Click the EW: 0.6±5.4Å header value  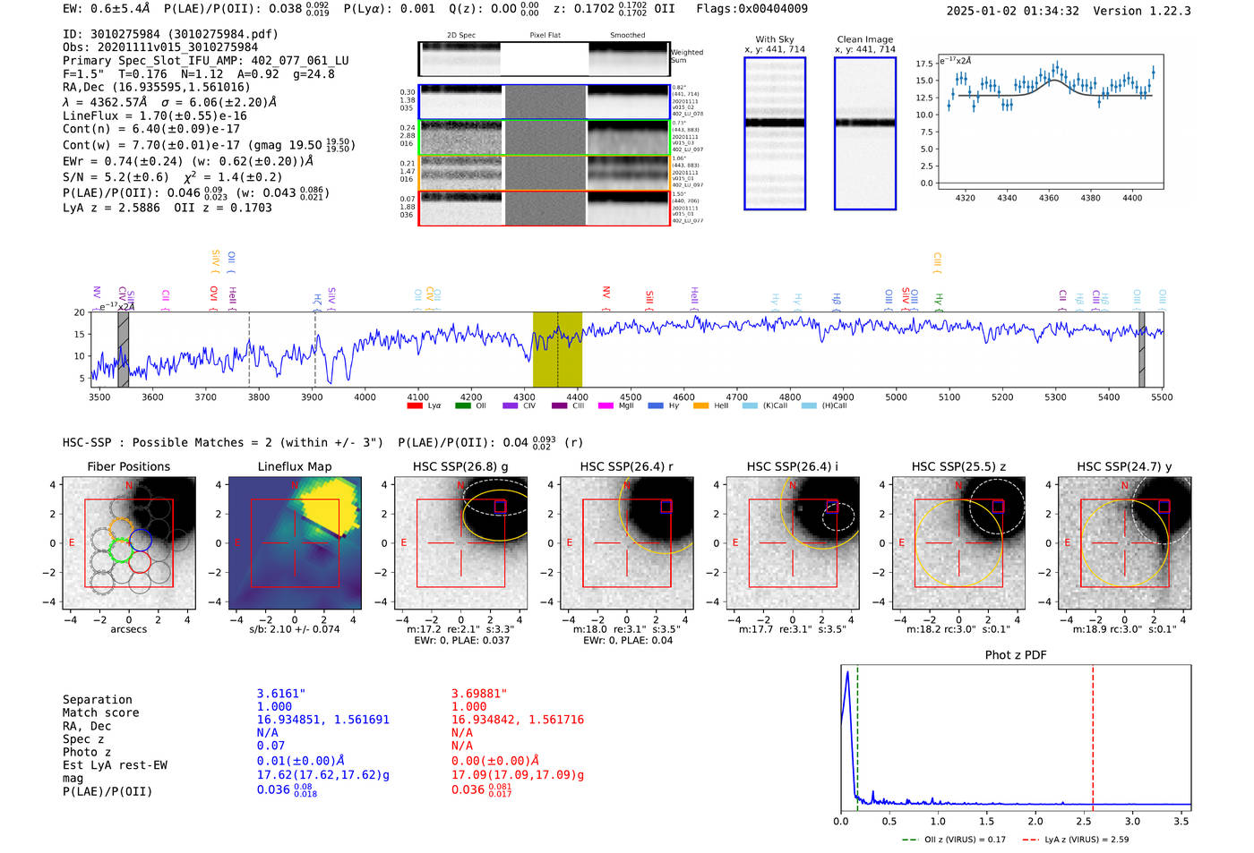[x=106, y=9]
